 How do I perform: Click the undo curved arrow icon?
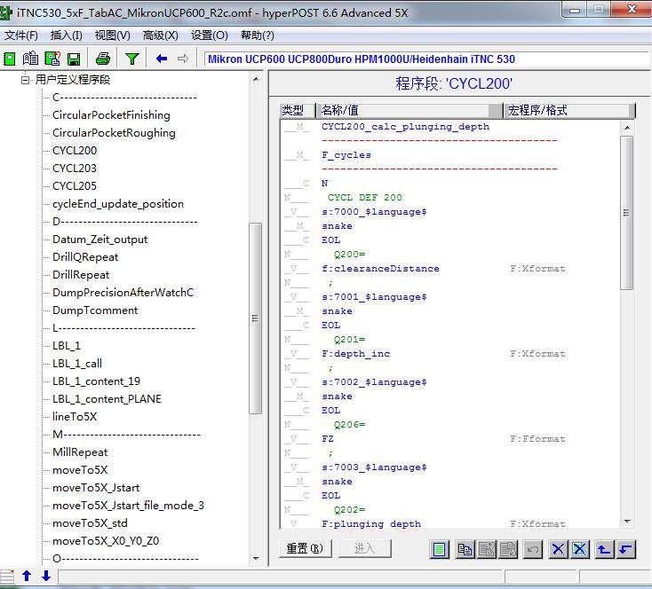pyautogui.click(x=533, y=550)
